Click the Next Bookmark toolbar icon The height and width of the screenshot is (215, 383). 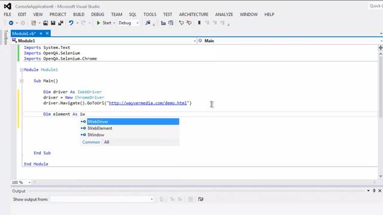coord(215,23)
